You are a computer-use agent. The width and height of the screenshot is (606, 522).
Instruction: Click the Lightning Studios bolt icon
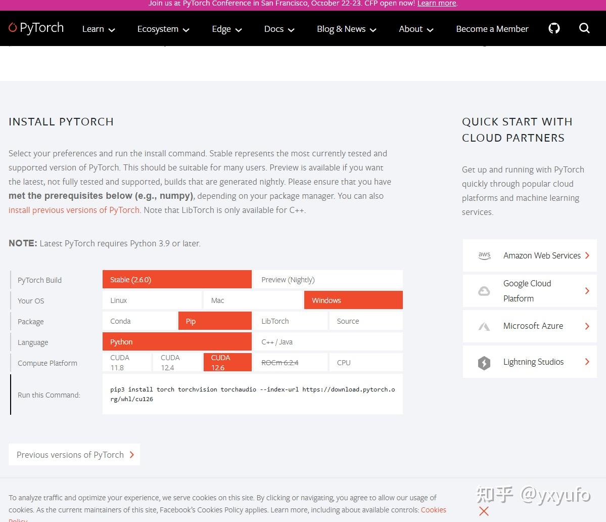[x=484, y=363]
